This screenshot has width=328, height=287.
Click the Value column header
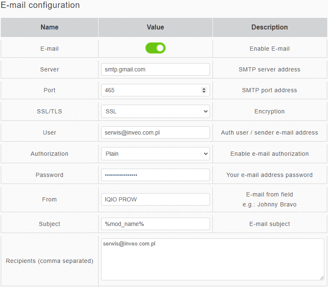coord(155,27)
